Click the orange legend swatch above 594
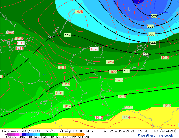This screenshot has width=179, height=138. 81,134
